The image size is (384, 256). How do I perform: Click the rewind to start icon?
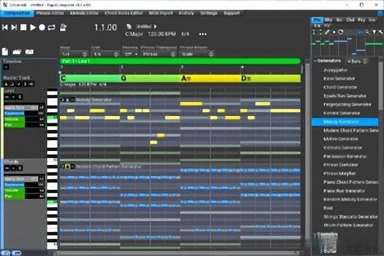point(5,28)
